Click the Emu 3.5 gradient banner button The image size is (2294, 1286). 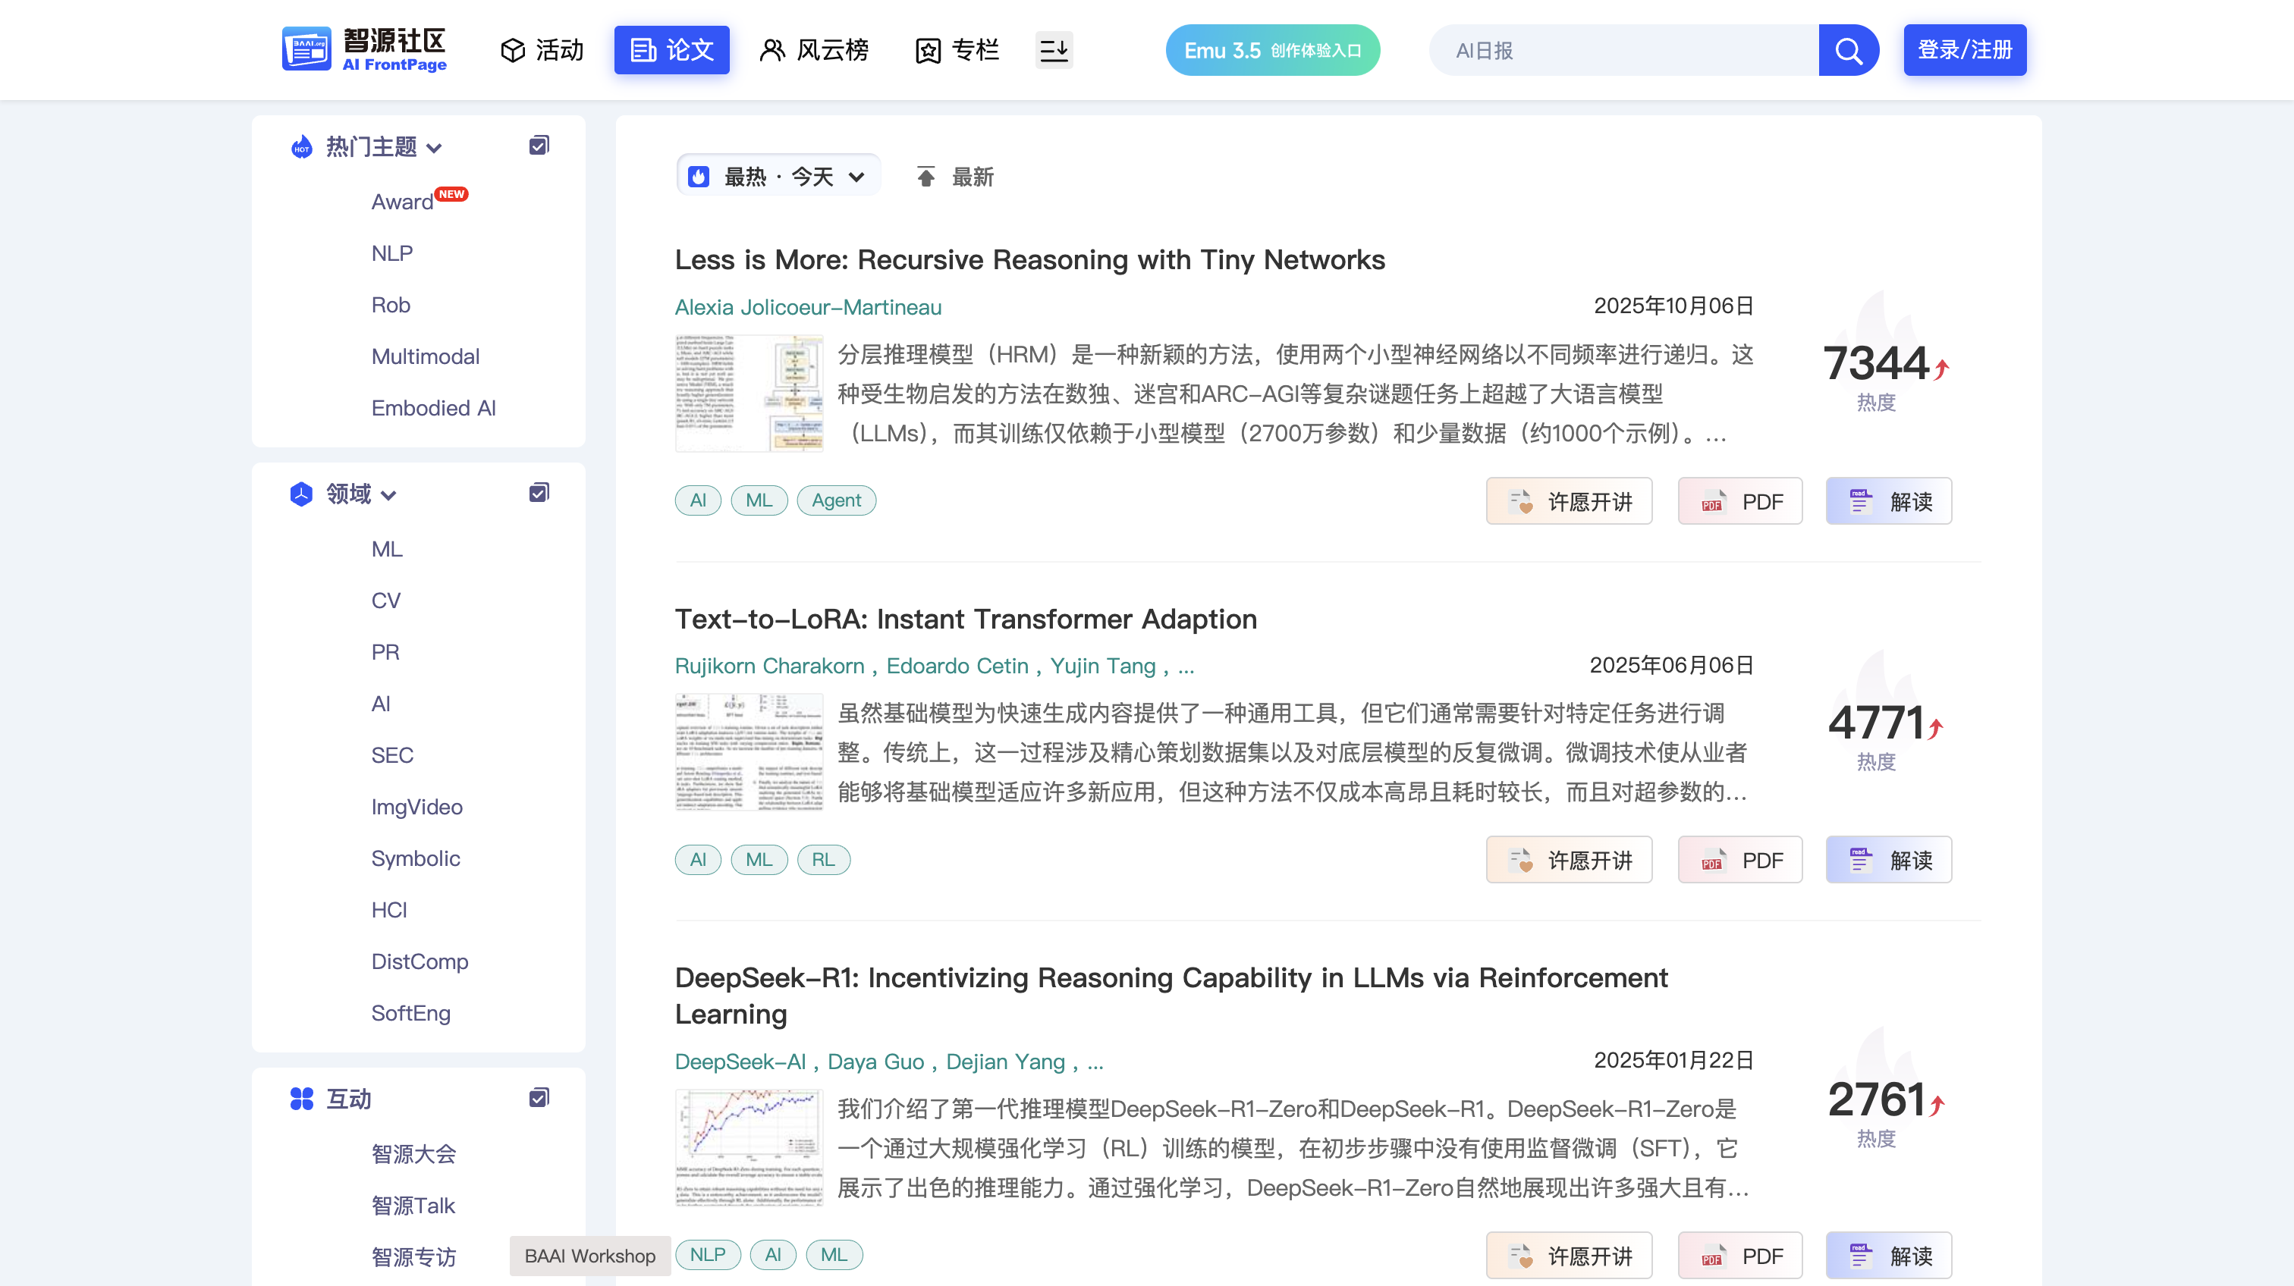point(1271,51)
